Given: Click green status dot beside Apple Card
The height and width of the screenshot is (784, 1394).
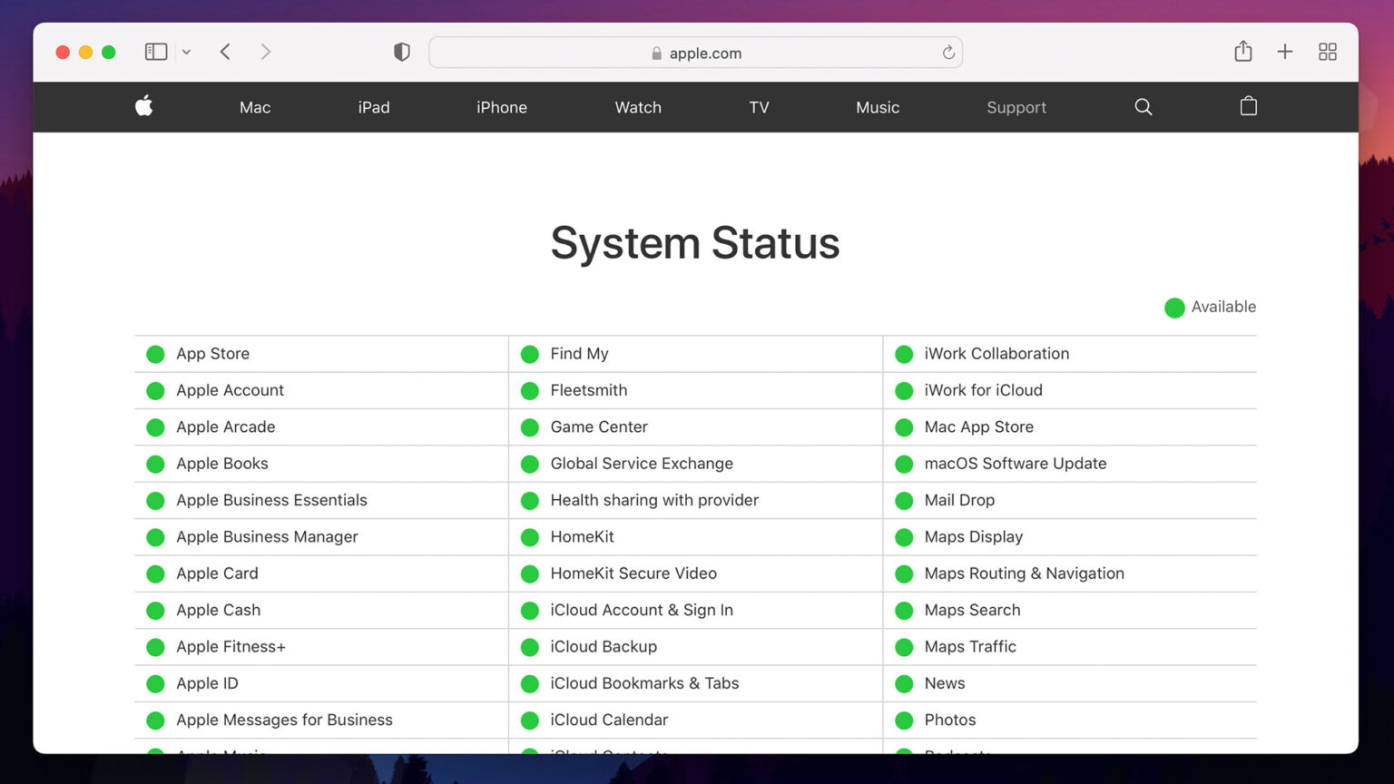Looking at the screenshot, I should click(x=156, y=574).
